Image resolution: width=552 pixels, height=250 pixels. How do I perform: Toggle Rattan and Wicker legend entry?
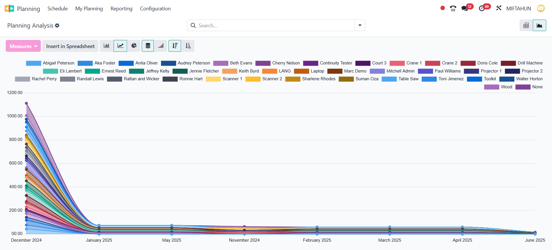pos(133,79)
